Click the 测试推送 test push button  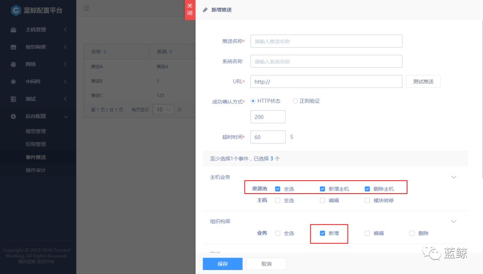click(423, 81)
